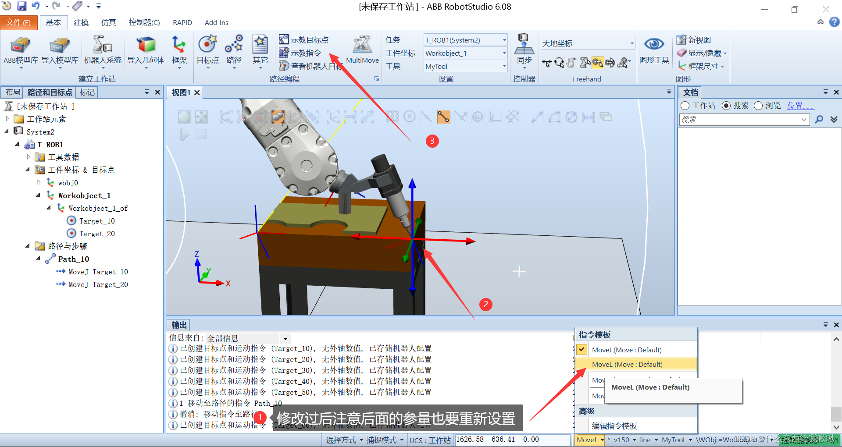Click the stop simulation icon in viewport
This screenshot has width=842, height=447.
click(201, 134)
